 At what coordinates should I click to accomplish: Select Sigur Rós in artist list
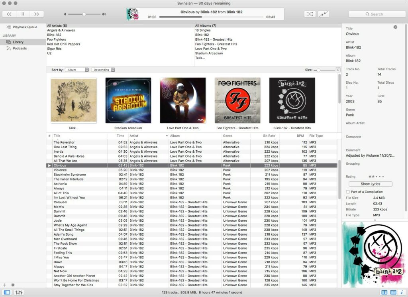coord(54,49)
